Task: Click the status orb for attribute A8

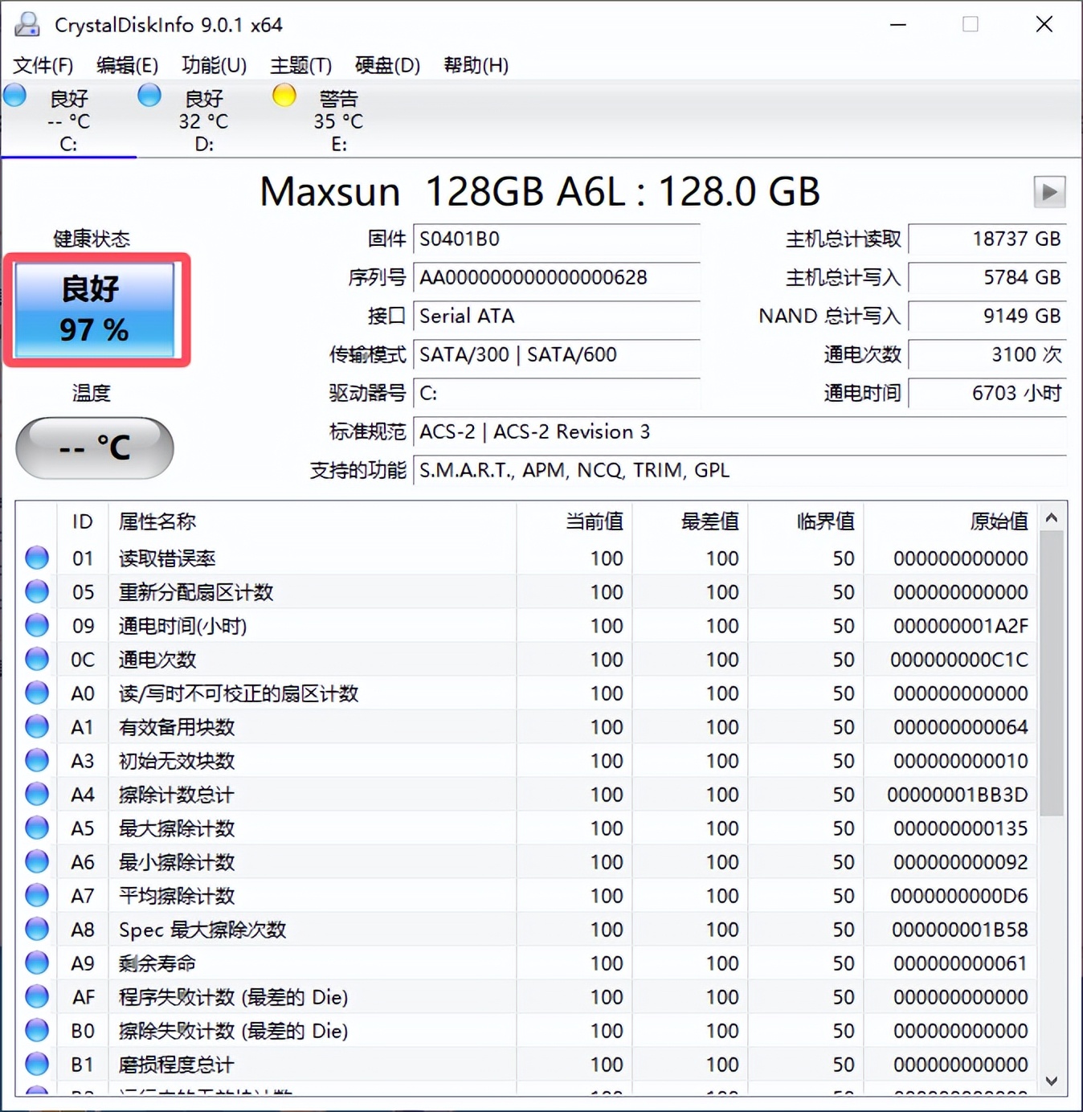Action: click(37, 929)
